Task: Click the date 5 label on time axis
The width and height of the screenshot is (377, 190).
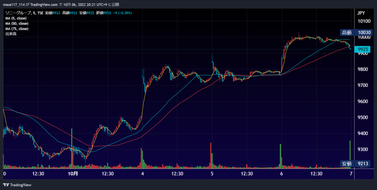Action: (212, 174)
